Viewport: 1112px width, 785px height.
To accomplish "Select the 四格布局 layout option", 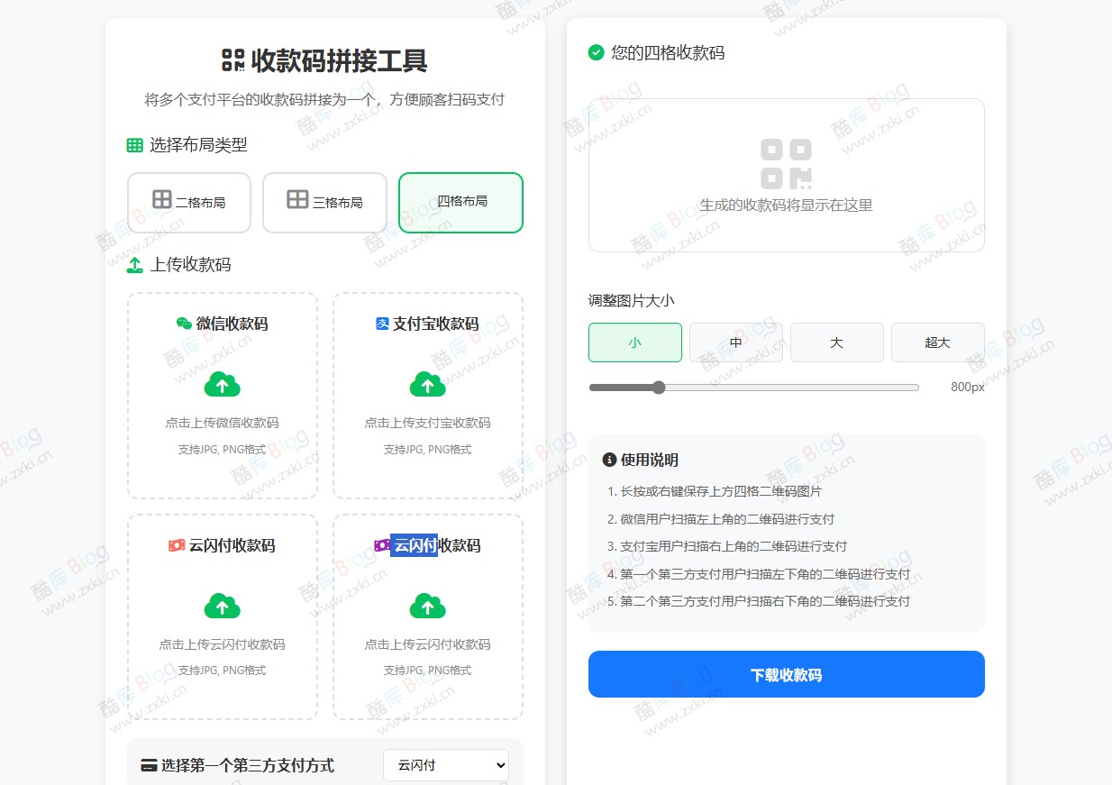I will tap(460, 202).
